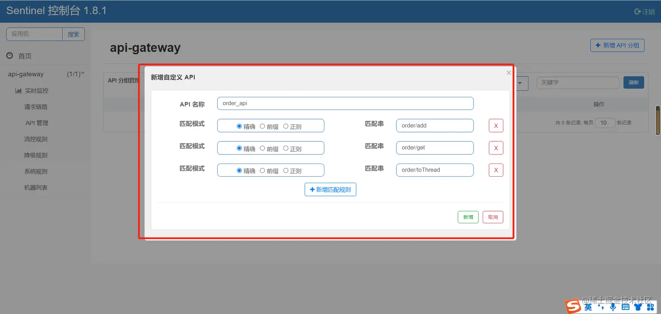Open 流控规则 in the sidebar
The height and width of the screenshot is (314, 661).
36,139
